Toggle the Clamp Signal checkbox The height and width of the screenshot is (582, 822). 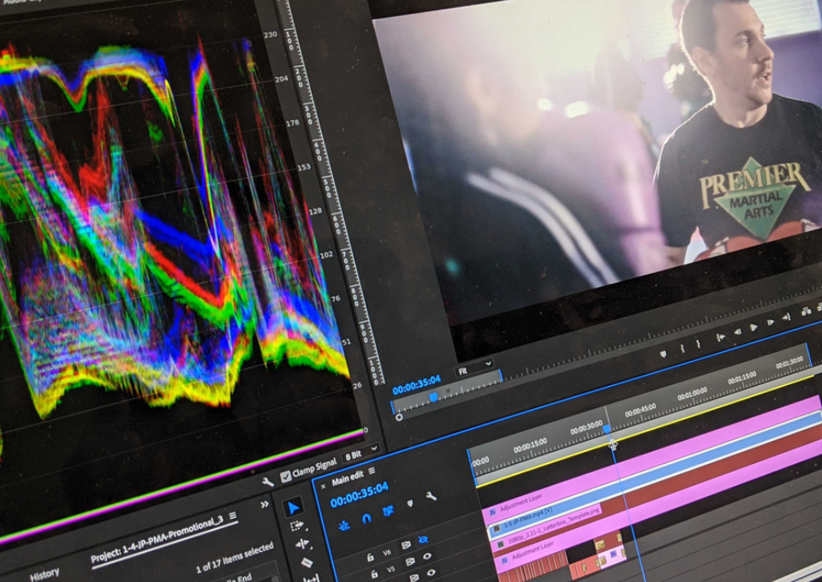286,476
